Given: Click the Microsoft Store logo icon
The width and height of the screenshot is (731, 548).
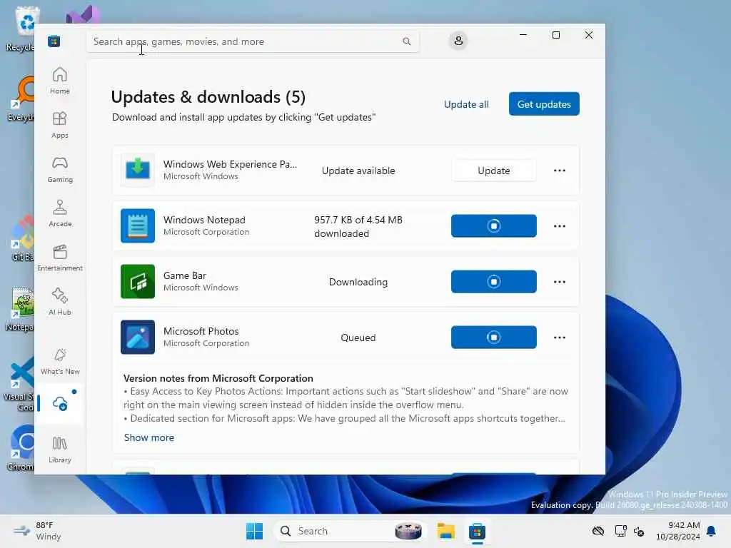Looking at the screenshot, I should pos(54,41).
